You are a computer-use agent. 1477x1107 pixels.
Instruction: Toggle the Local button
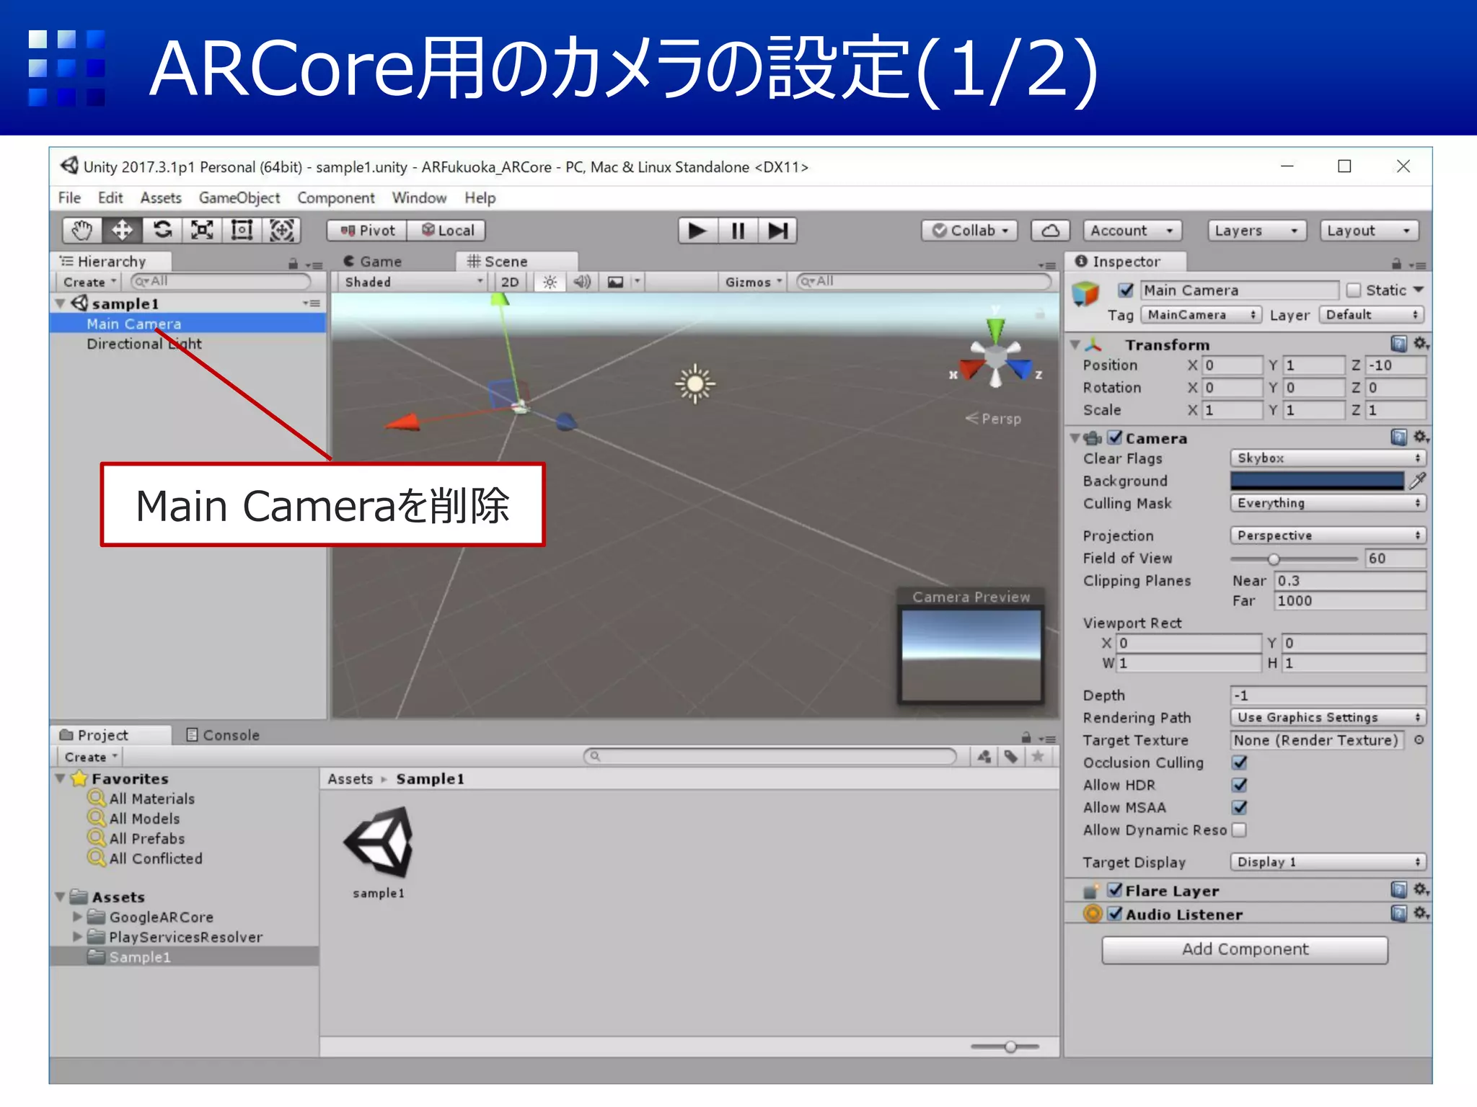tap(448, 231)
